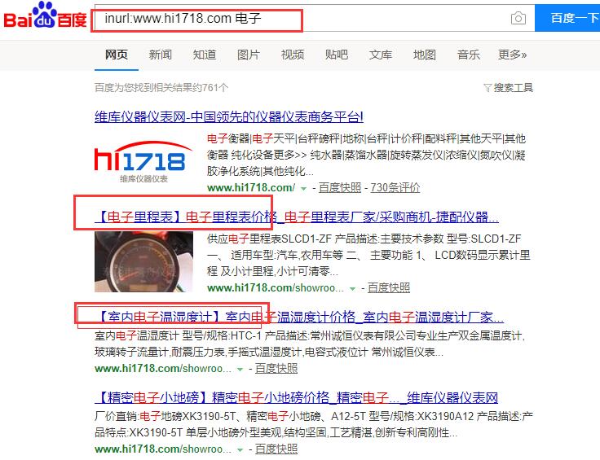Click snippet text 供应电子里程表SLCD1-ZF

pyautogui.click(x=269, y=239)
